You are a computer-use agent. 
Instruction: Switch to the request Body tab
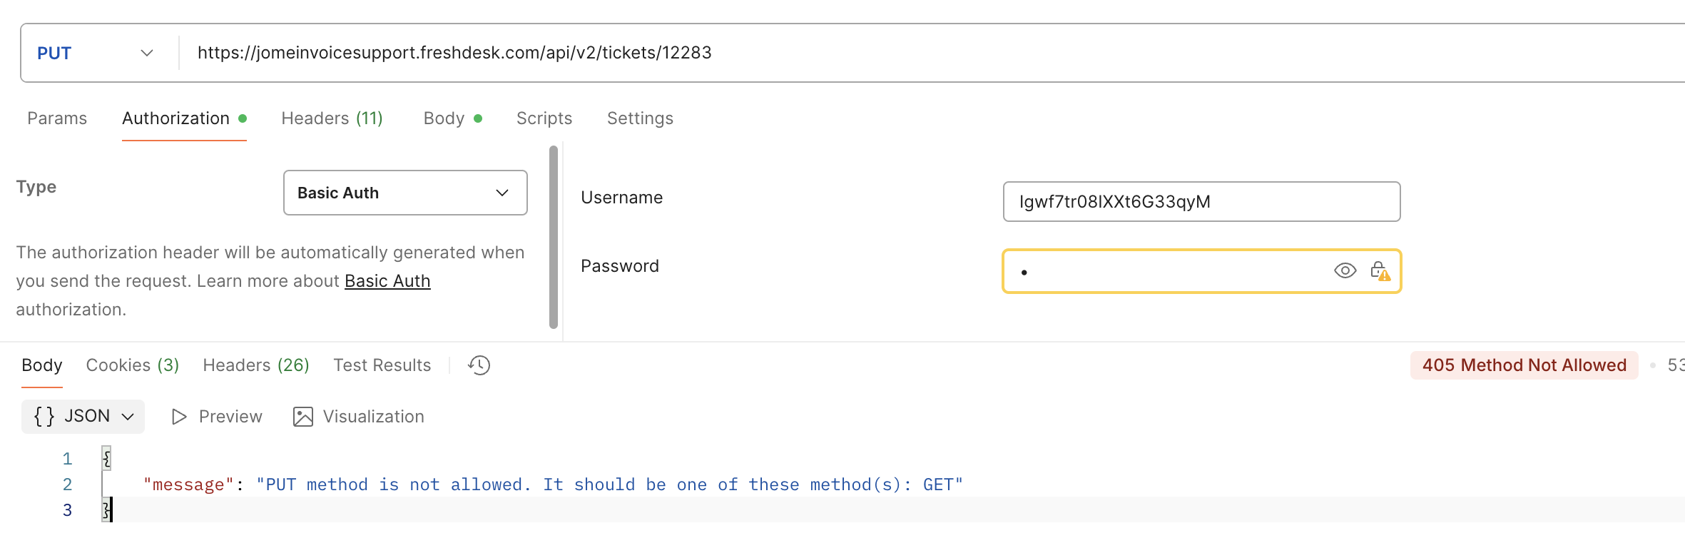(x=444, y=118)
